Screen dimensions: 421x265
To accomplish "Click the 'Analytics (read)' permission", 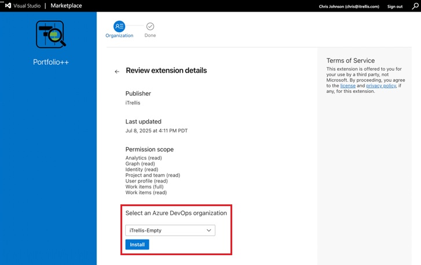I will (x=144, y=158).
